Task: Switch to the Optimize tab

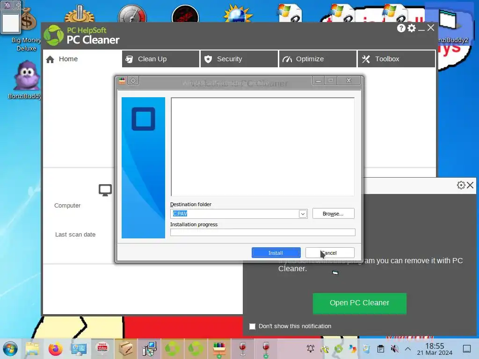Action: point(318,59)
